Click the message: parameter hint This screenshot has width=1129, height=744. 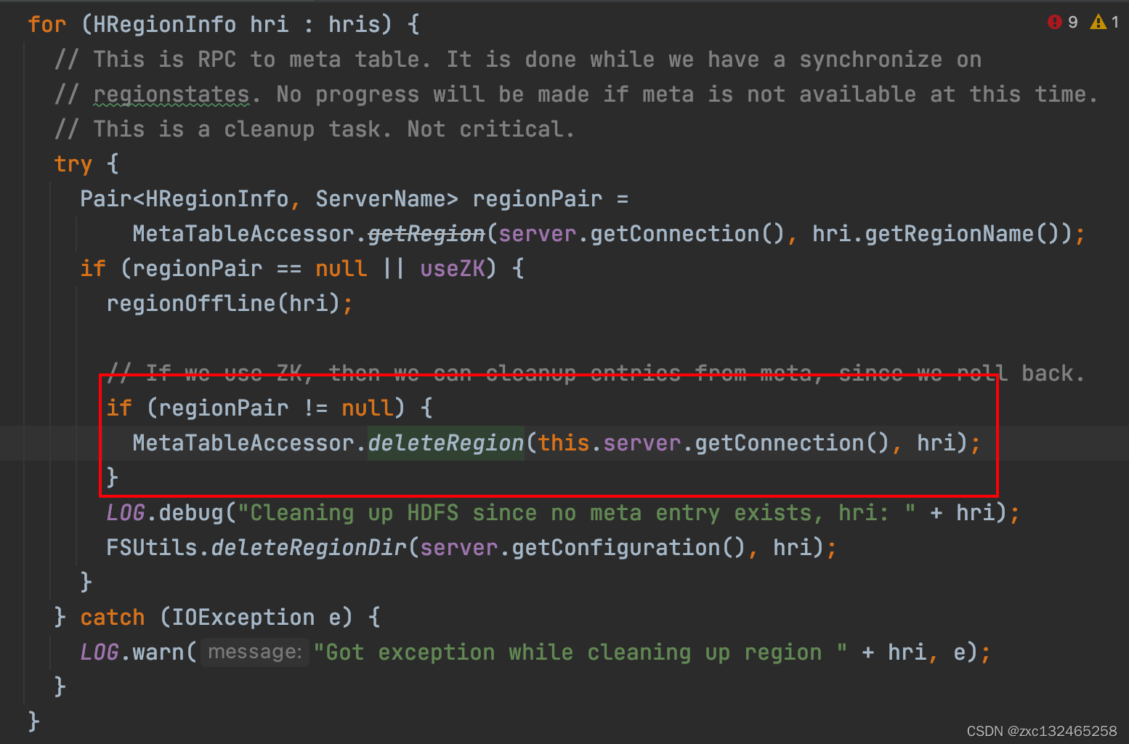(x=254, y=652)
